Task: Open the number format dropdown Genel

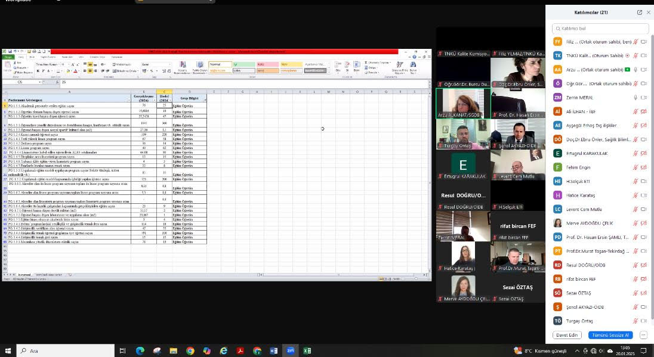Action: [x=169, y=64]
